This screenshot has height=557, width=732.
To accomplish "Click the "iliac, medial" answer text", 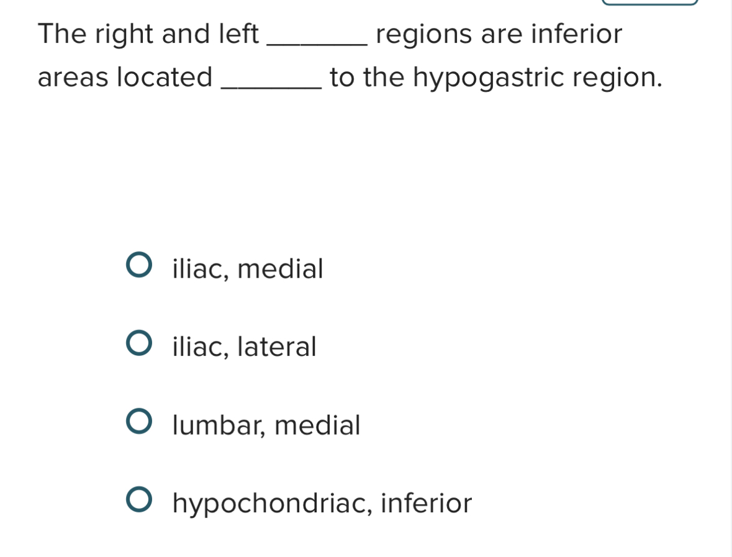I will (x=246, y=268).
